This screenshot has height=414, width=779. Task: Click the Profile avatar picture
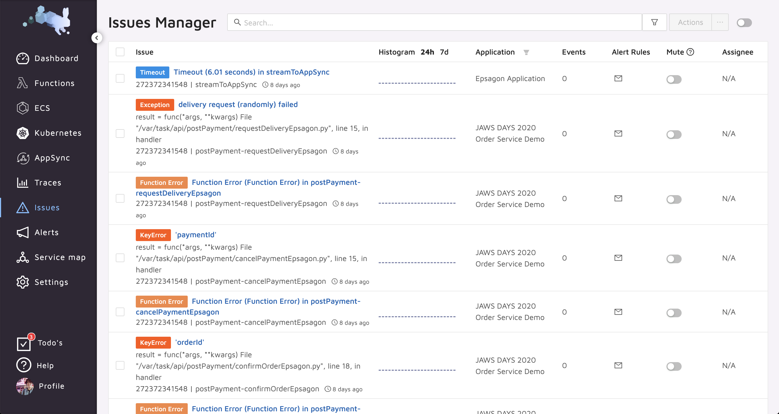click(25, 386)
